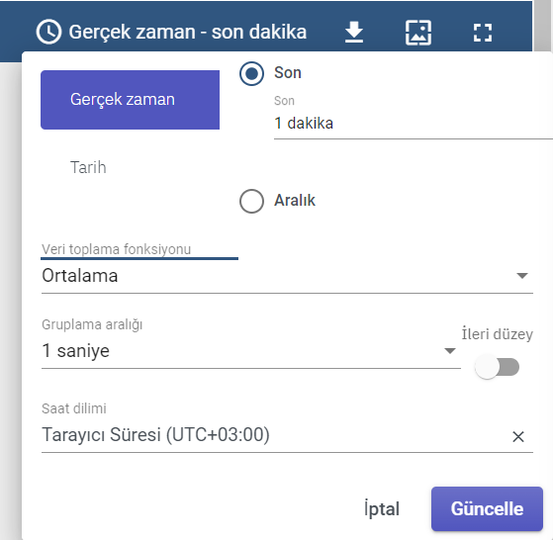Expand the dashboard to fullscreen
Viewport: 553px width, 540px height.
[x=483, y=33]
